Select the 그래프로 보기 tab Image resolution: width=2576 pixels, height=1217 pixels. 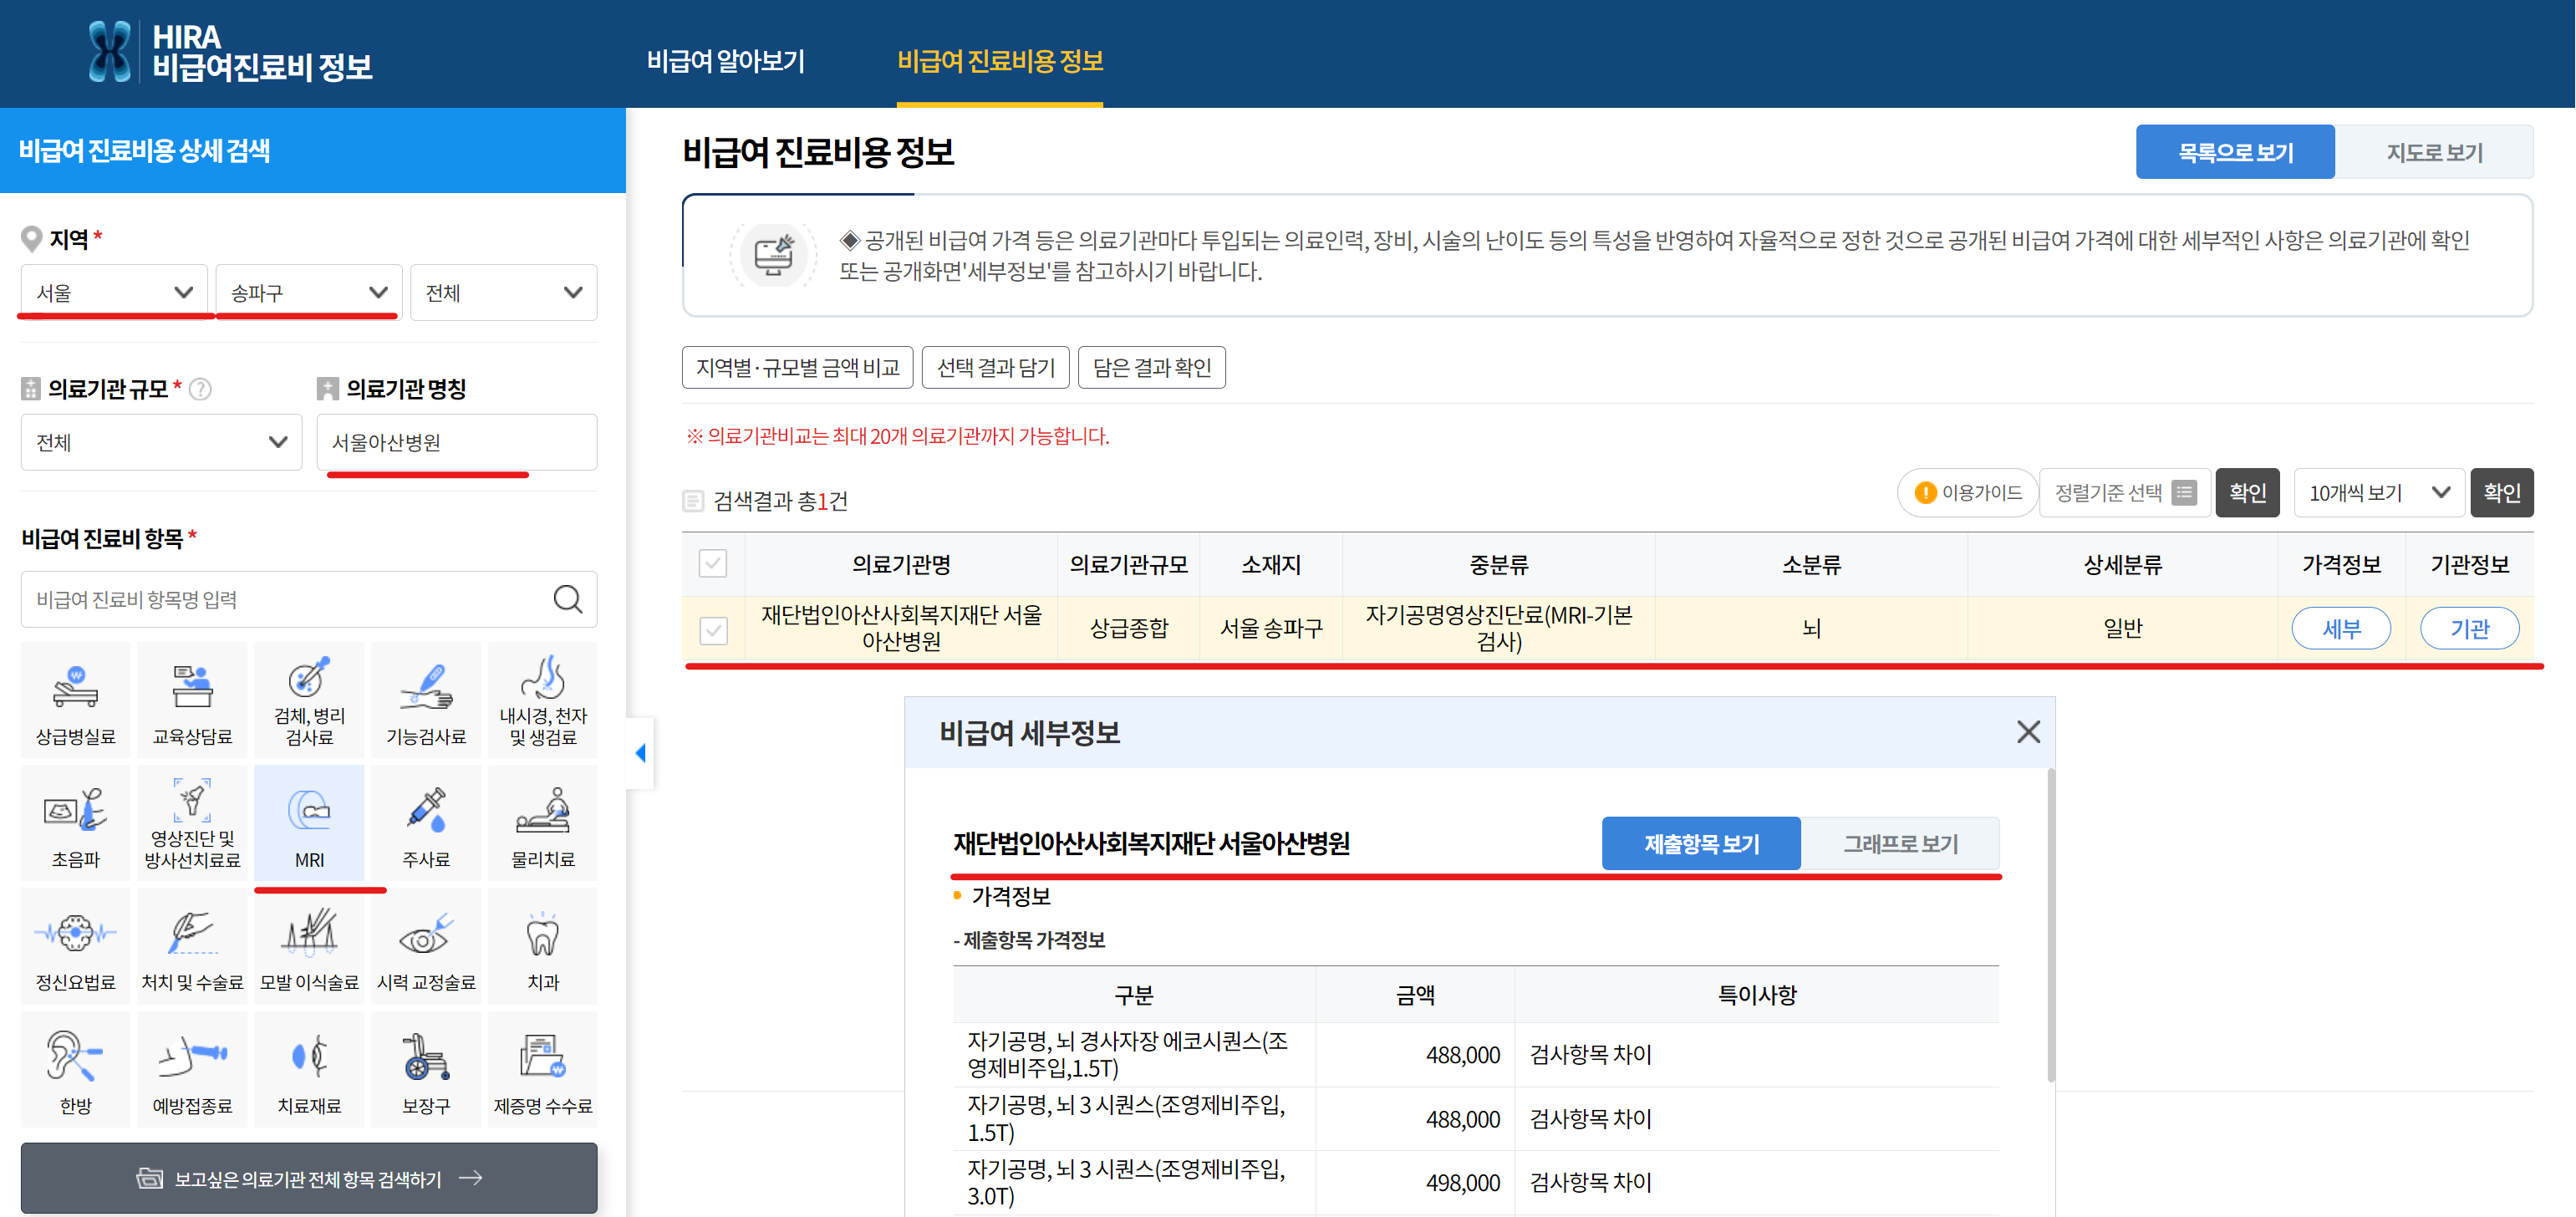(1900, 843)
